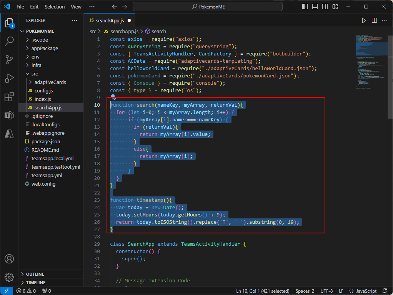Show errors and warnings in status bar
Image resolution: width=393 pixels, height=295 pixels.
click(x=26, y=291)
